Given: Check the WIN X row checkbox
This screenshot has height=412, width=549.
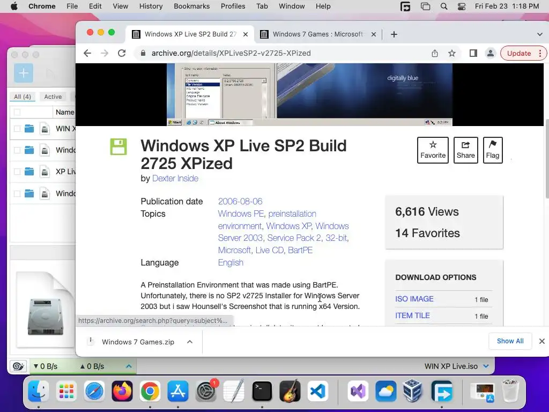Looking at the screenshot, I should tap(17, 129).
